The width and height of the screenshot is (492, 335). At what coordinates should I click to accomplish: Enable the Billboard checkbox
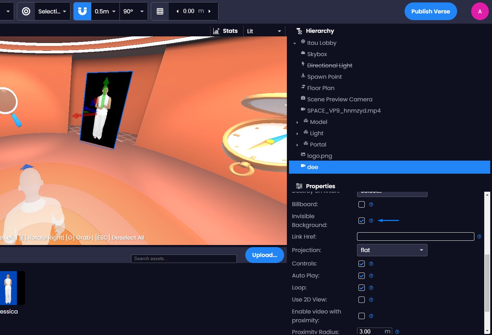[362, 204]
